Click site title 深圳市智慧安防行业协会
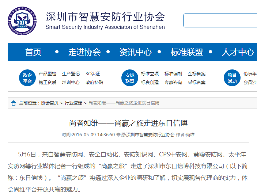257x194 pixels. [105, 16]
